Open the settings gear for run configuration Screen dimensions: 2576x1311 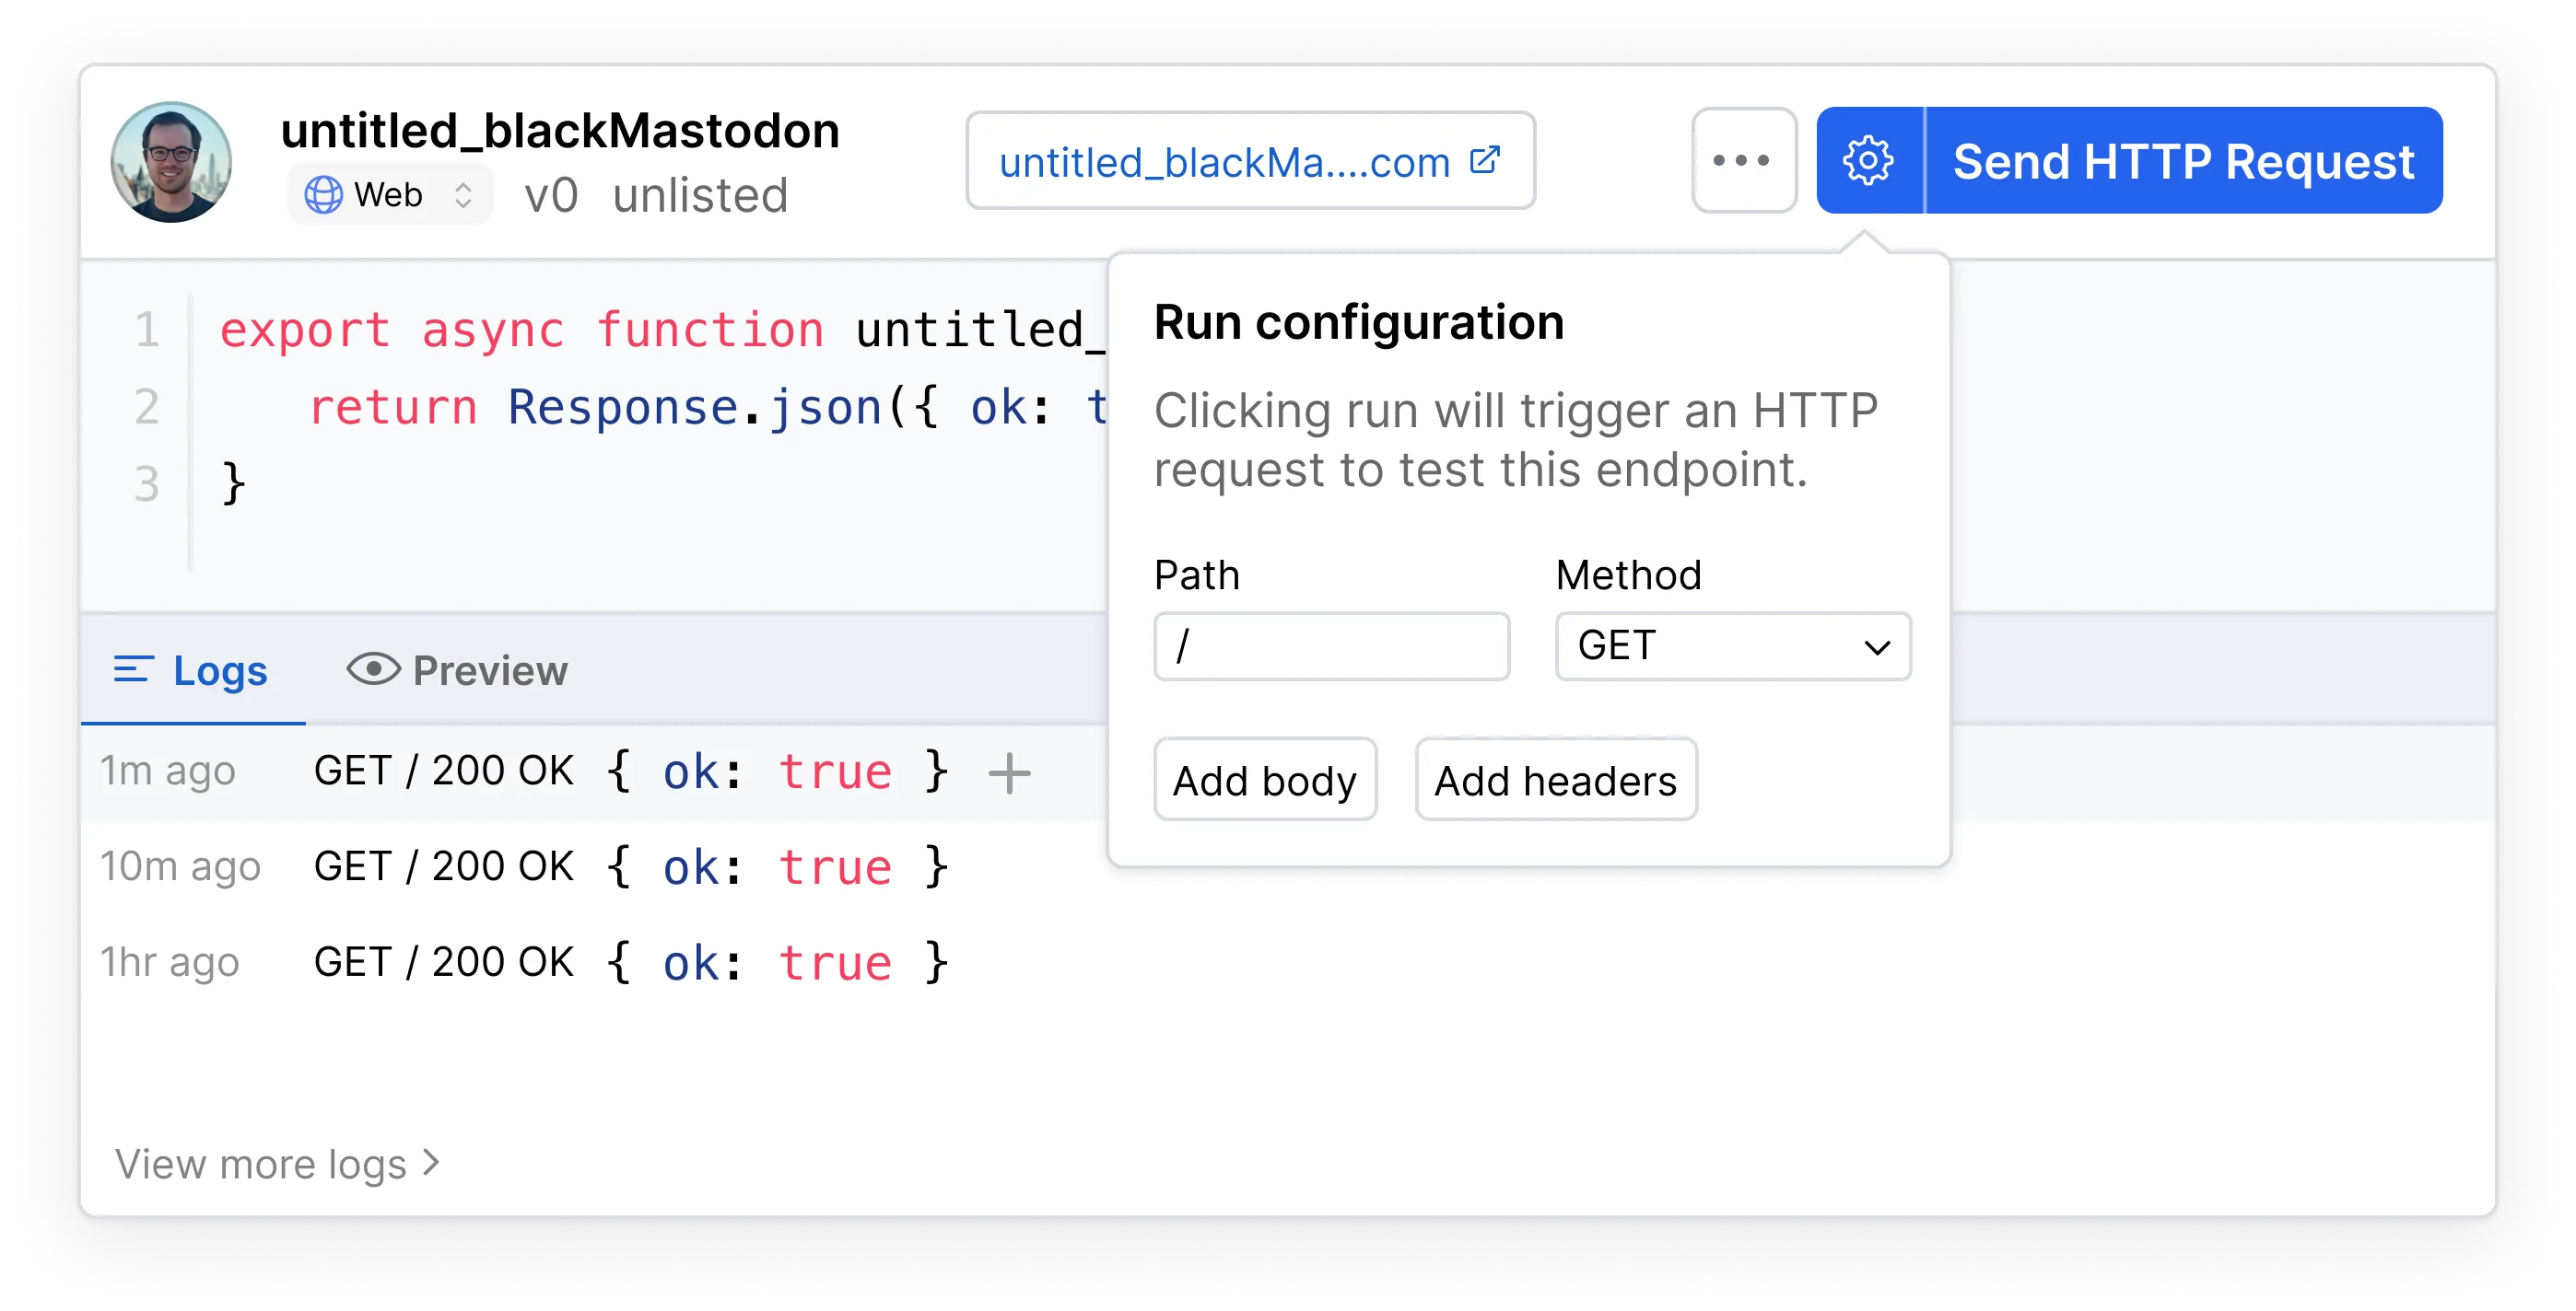pyautogui.click(x=1868, y=161)
